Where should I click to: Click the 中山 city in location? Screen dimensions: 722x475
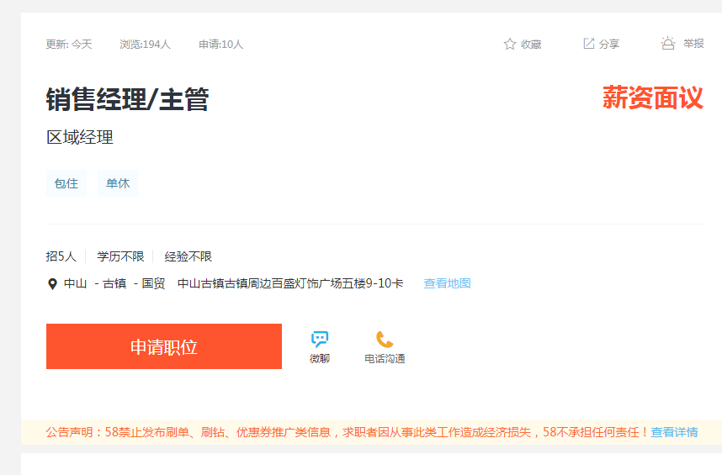76,283
